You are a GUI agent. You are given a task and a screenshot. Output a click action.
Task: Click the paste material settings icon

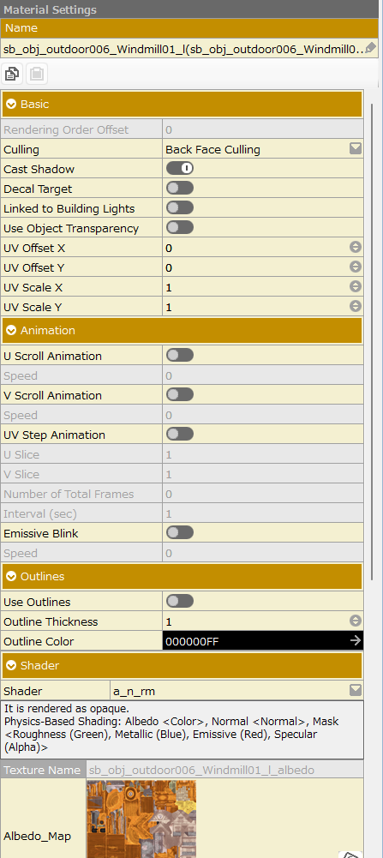point(37,74)
